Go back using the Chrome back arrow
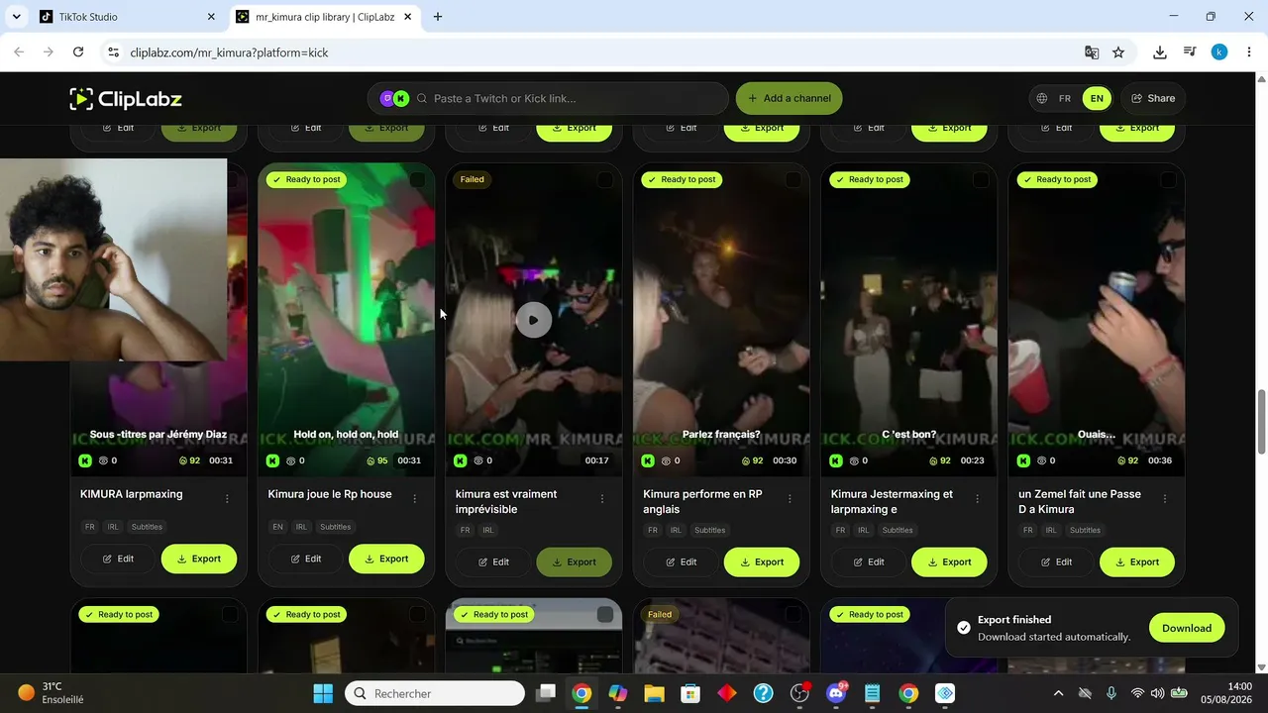The width and height of the screenshot is (1268, 713). coord(19,52)
